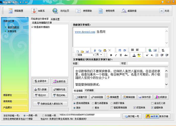Open the font size dropdown
The width and height of the screenshot is (176, 126).
click(x=99, y=55)
